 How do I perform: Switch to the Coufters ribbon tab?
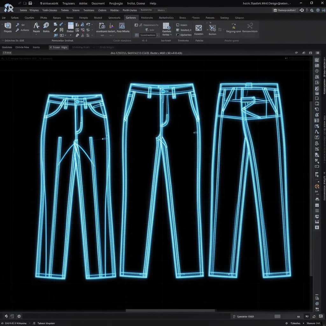[29, 18]
